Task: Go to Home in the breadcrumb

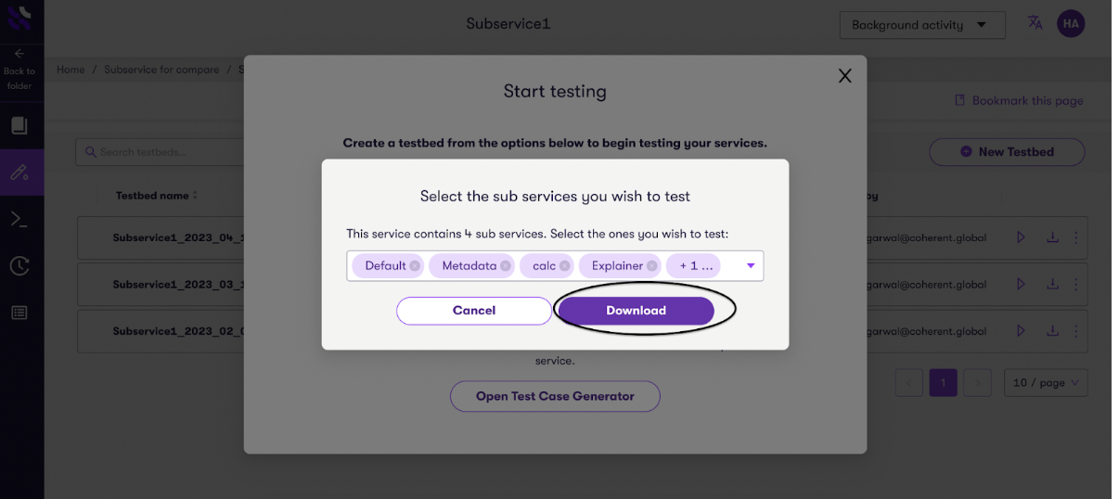Action: [x=71, y=70]
